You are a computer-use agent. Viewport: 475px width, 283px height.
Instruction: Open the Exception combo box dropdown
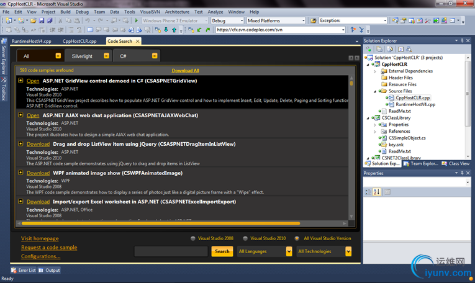click(x=385, y=20)
